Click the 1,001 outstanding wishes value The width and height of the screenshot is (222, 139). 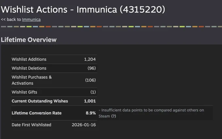[x=90, y=101]
